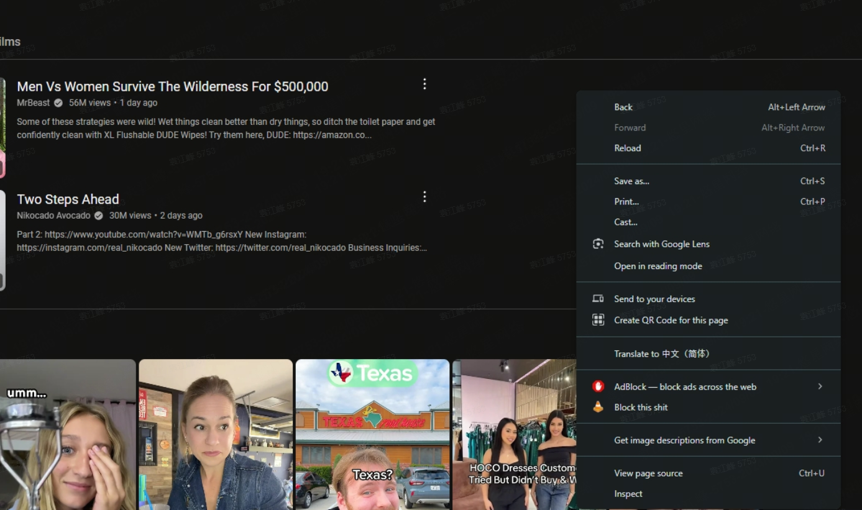The height and width of the screenshot is (510, 862).
Task: Visit the Nikocado Avocado channel link
Action: tap(53, 216)
